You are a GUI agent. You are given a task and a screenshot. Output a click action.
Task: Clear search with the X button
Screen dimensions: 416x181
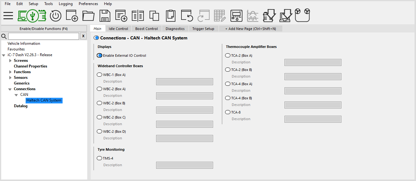[83, 36]
